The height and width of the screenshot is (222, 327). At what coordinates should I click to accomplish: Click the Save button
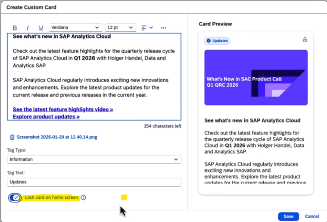tap(288, 216)
